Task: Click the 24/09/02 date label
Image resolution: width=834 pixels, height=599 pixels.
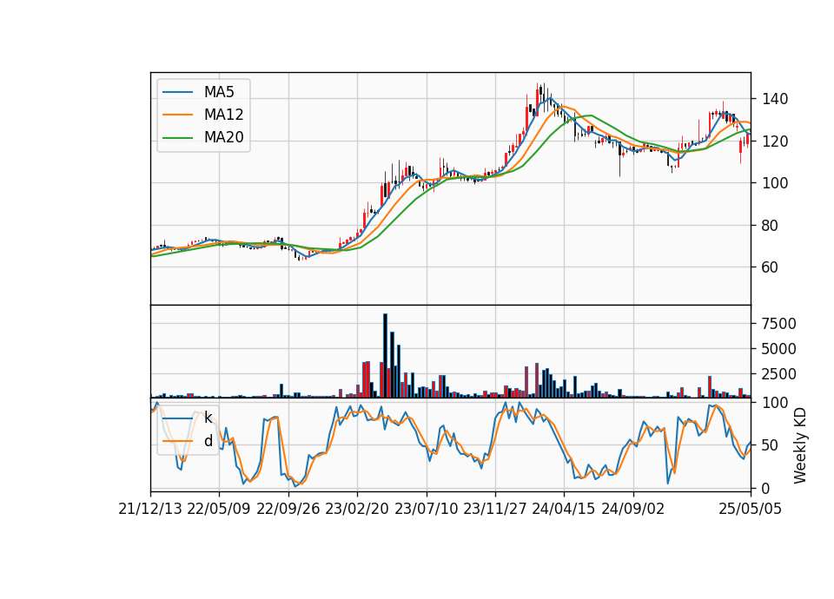Action: point(633,510)
